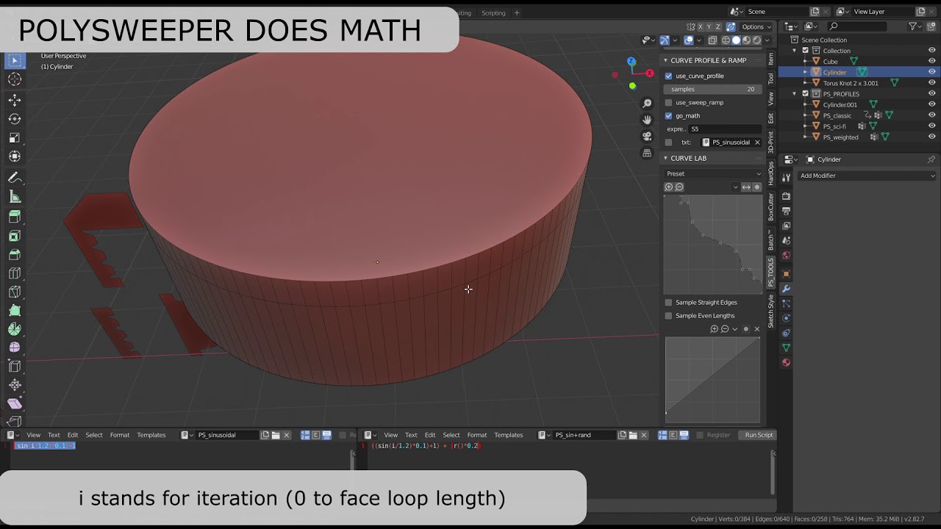The height and width of the screenshot is (529, 941).
Task: Select the Annotate pencil tool
Action: [15, 178]
